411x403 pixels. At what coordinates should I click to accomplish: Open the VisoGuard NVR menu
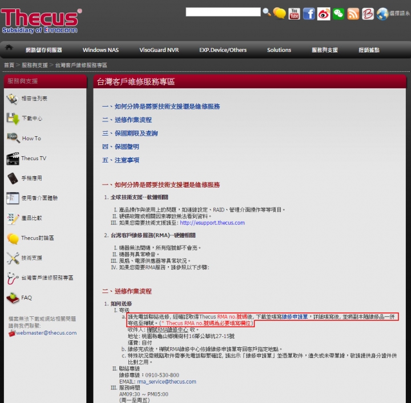(x=159, y=50)
